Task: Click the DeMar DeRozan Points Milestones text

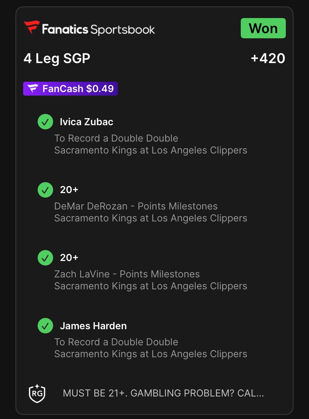Action: coord(136,206)
